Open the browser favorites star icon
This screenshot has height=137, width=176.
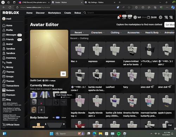pyautogui.click(x=129, y=7)
